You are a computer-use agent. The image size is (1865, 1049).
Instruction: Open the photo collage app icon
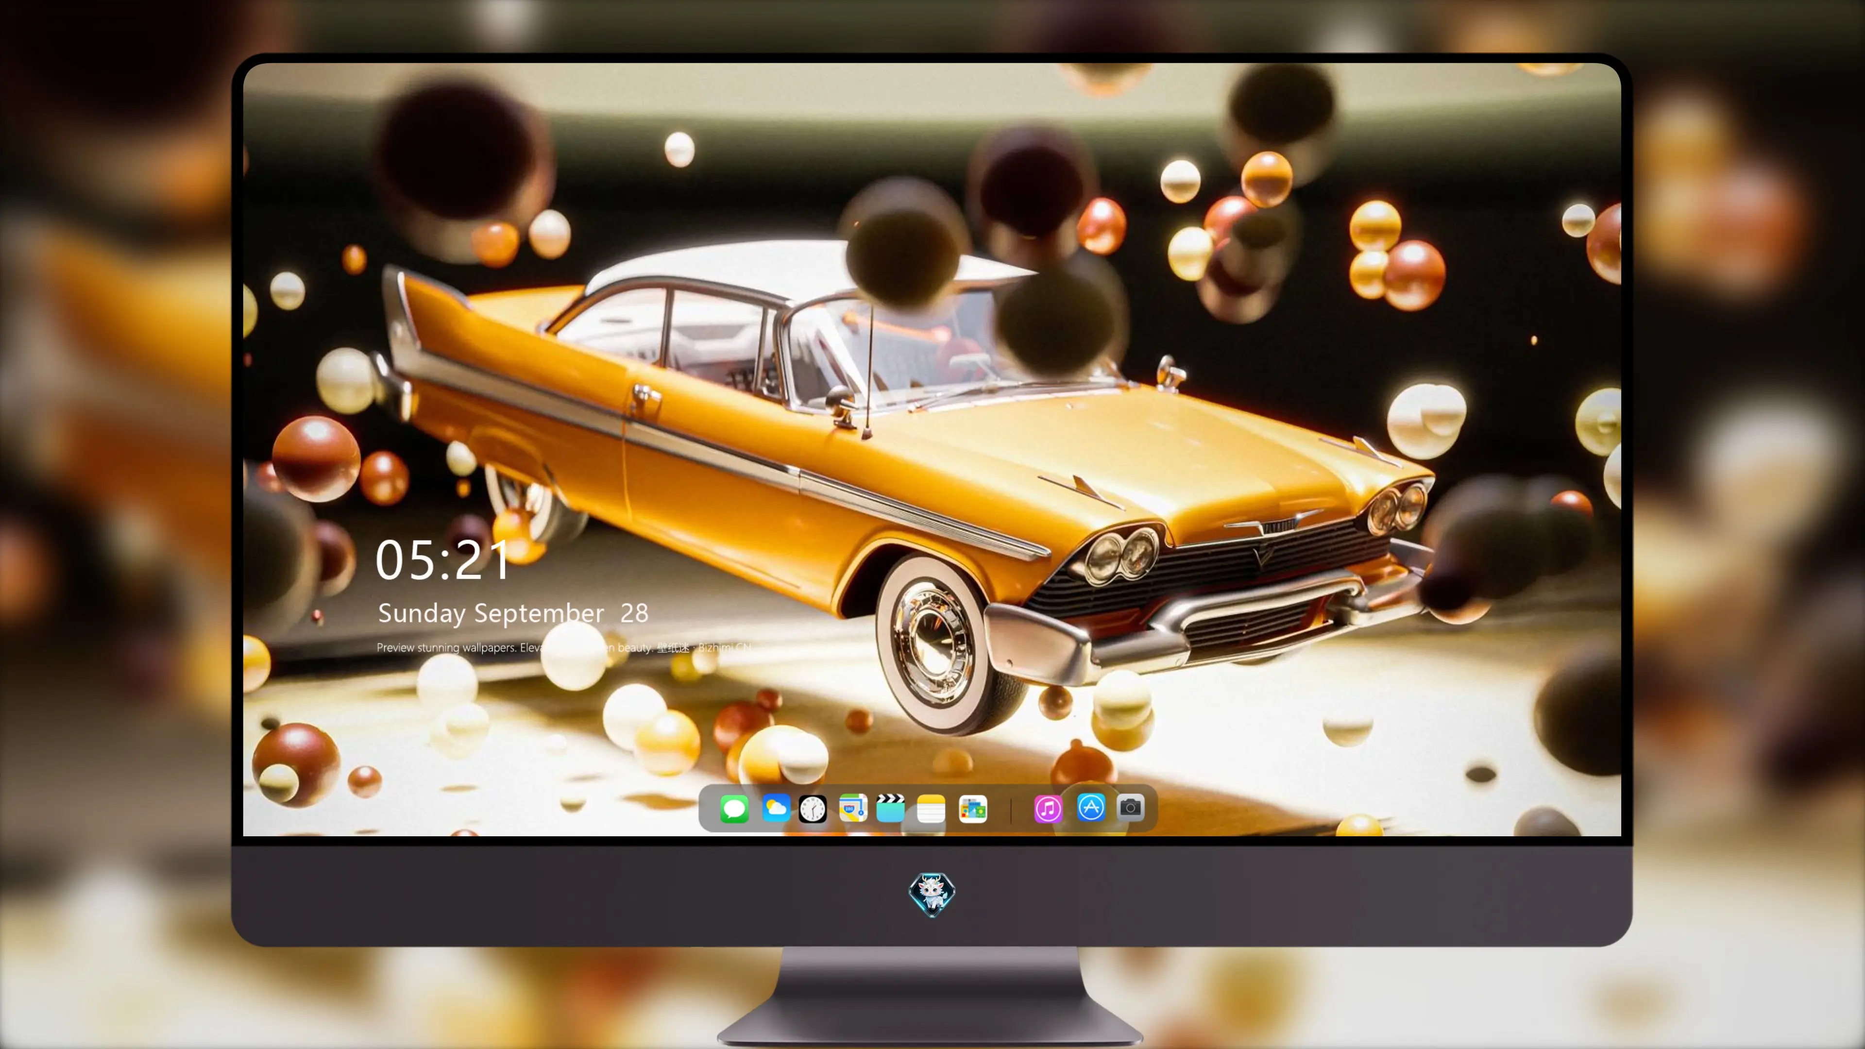[x=973, y=809]
